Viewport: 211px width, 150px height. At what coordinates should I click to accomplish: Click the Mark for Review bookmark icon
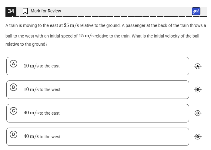(x=25, y=11)
